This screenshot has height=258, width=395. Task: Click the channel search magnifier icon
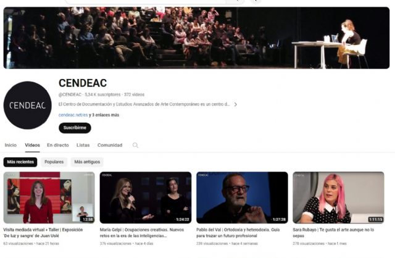(x=135, y=145)
